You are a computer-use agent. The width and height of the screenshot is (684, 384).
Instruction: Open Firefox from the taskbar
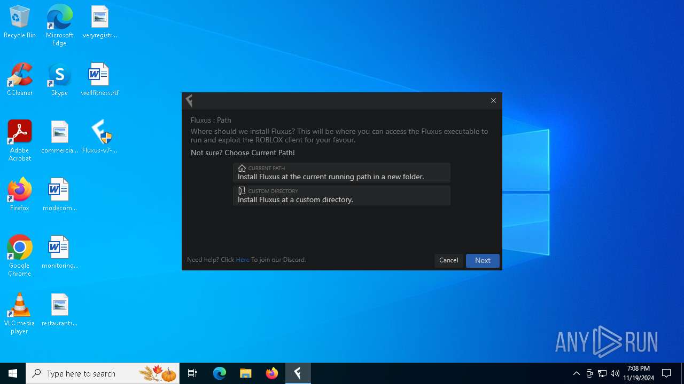pyautogui.click(x=272, y=373)
